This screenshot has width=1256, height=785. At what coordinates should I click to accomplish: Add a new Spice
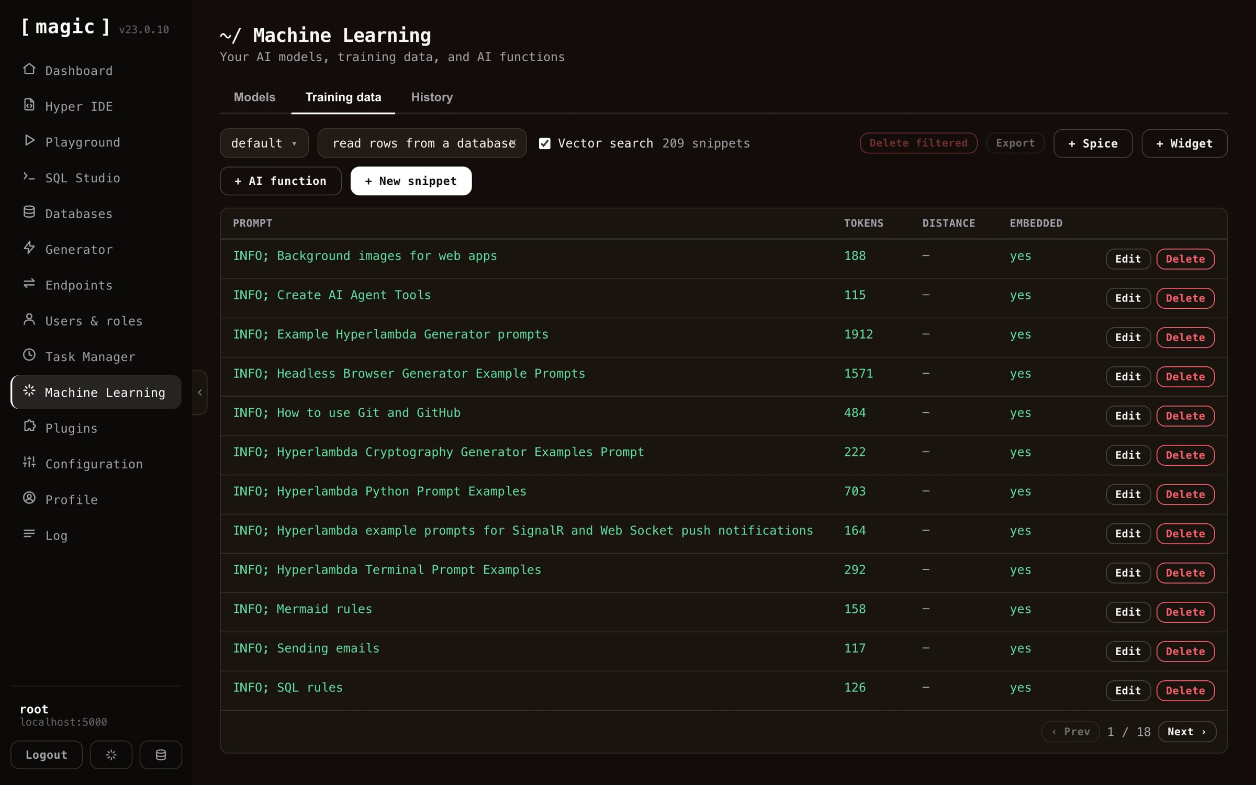[x=1093, y=143]
